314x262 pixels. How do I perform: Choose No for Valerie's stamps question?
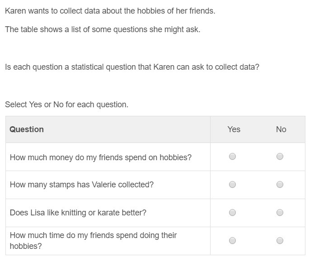(280, 185)
